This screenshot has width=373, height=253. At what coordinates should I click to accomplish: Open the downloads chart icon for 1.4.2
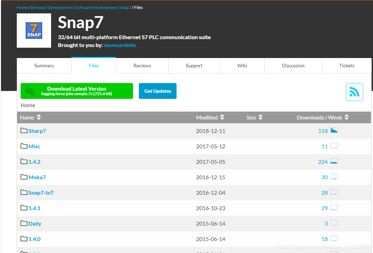(334, 161)
